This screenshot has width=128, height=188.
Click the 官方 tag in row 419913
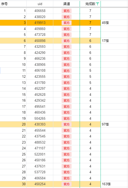pos(67,23)
